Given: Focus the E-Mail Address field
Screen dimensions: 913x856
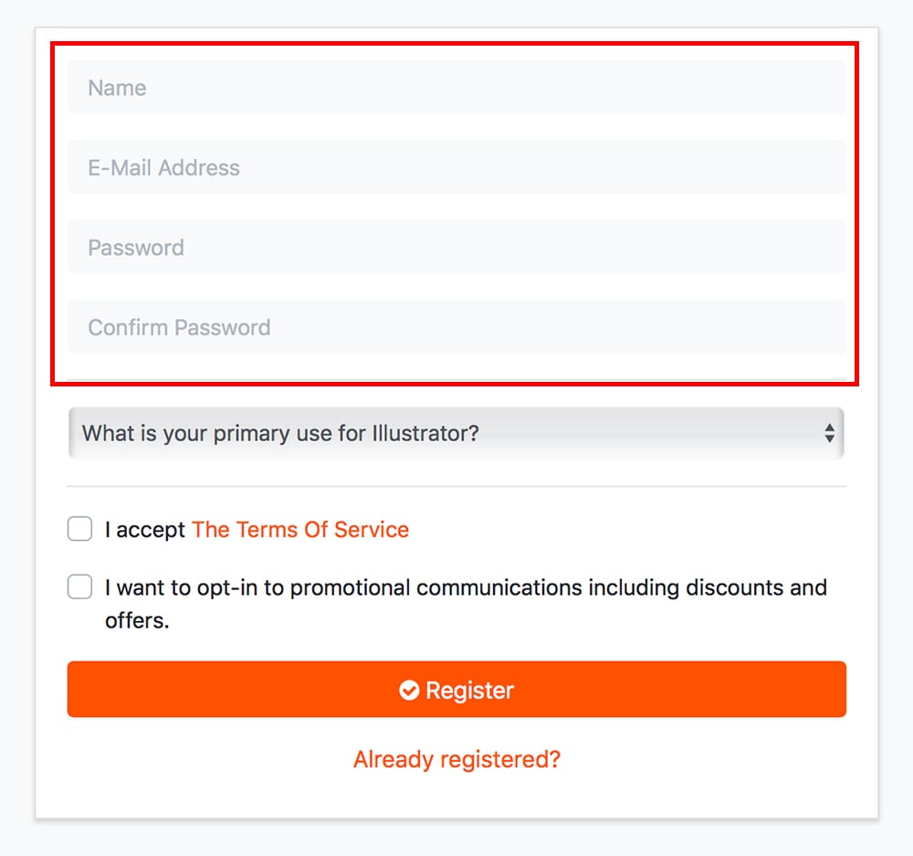Looking at the screenshot, I should tap(456, 167).
